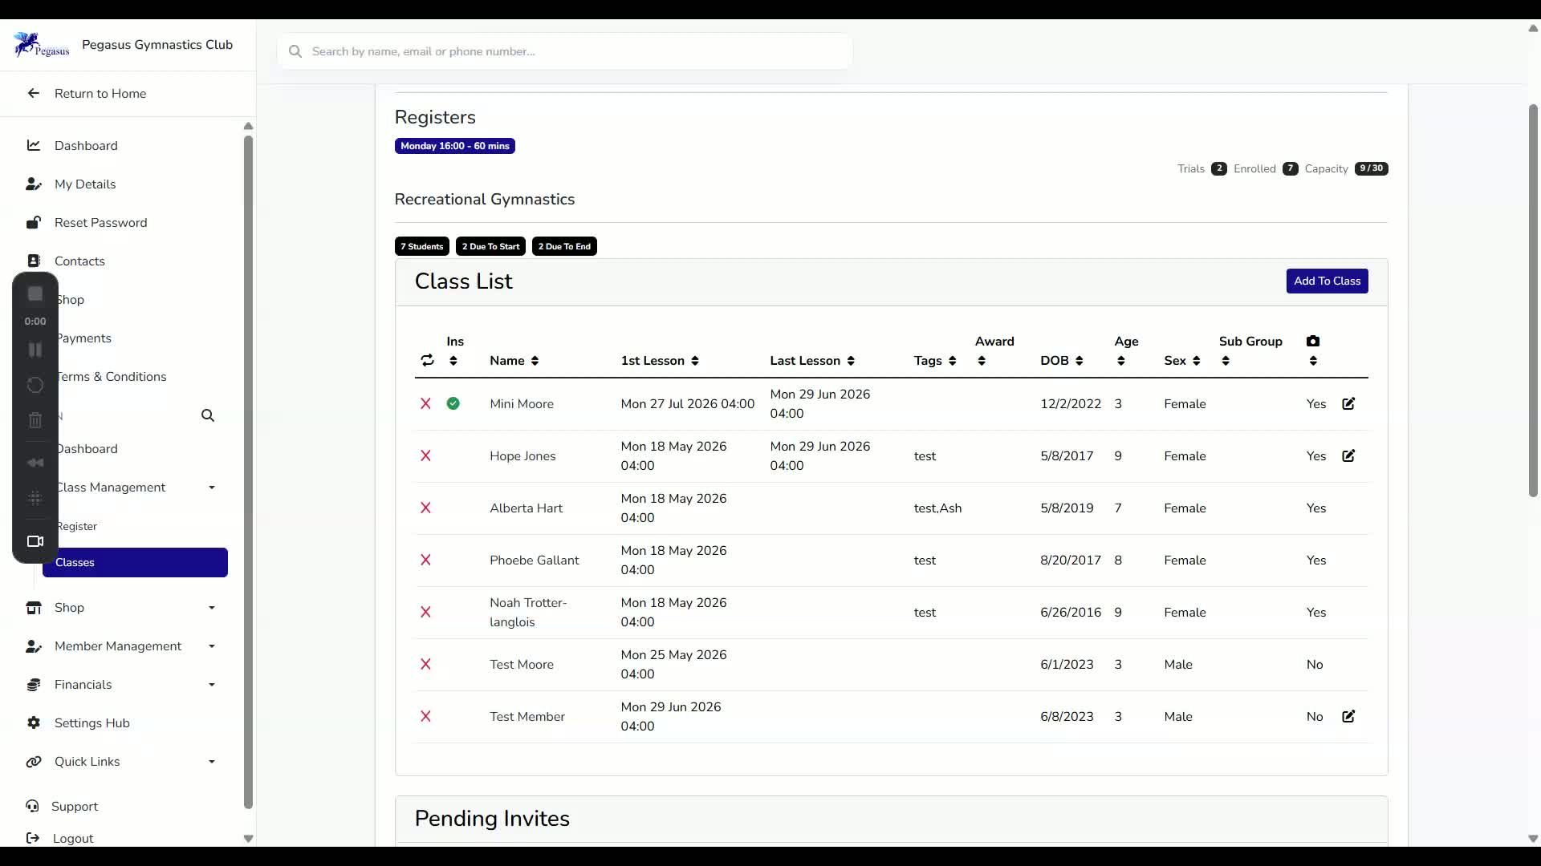The width and height of the screenshot is (1541, 866).
Task: Sort the table by the Name column
Action: click(514, 360)
